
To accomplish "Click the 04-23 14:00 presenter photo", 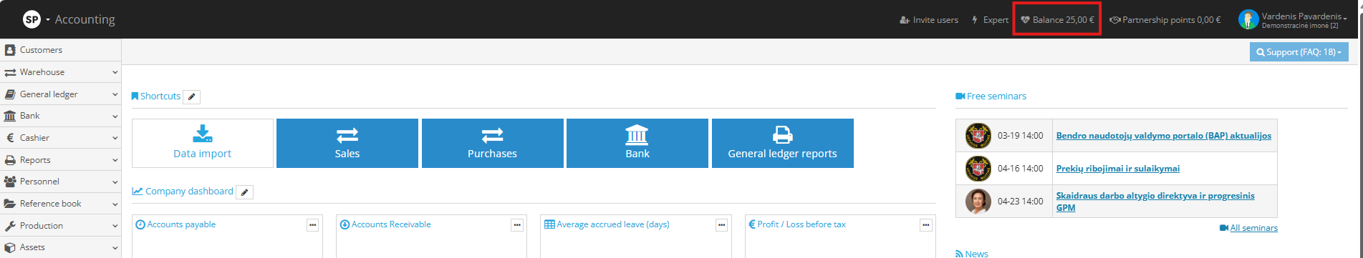I will coord(978,202).
